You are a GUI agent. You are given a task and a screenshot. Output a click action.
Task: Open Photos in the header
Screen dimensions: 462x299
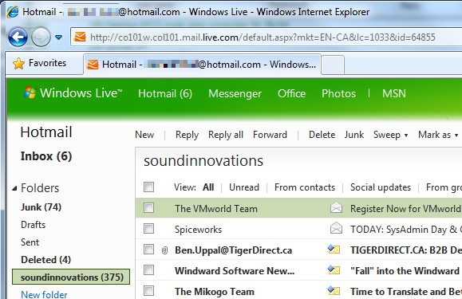tap(338, 93)
